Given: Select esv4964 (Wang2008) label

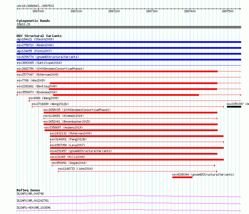Looking at the screenshot, I should (x=44, y=98).
